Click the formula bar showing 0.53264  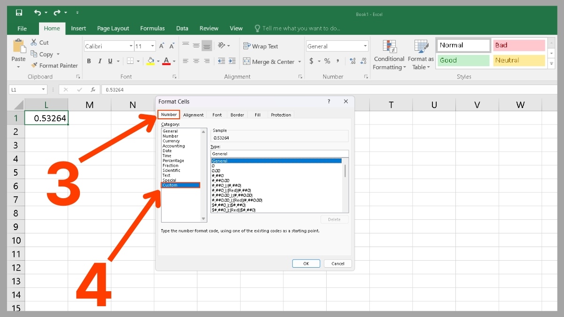[329, 89]
